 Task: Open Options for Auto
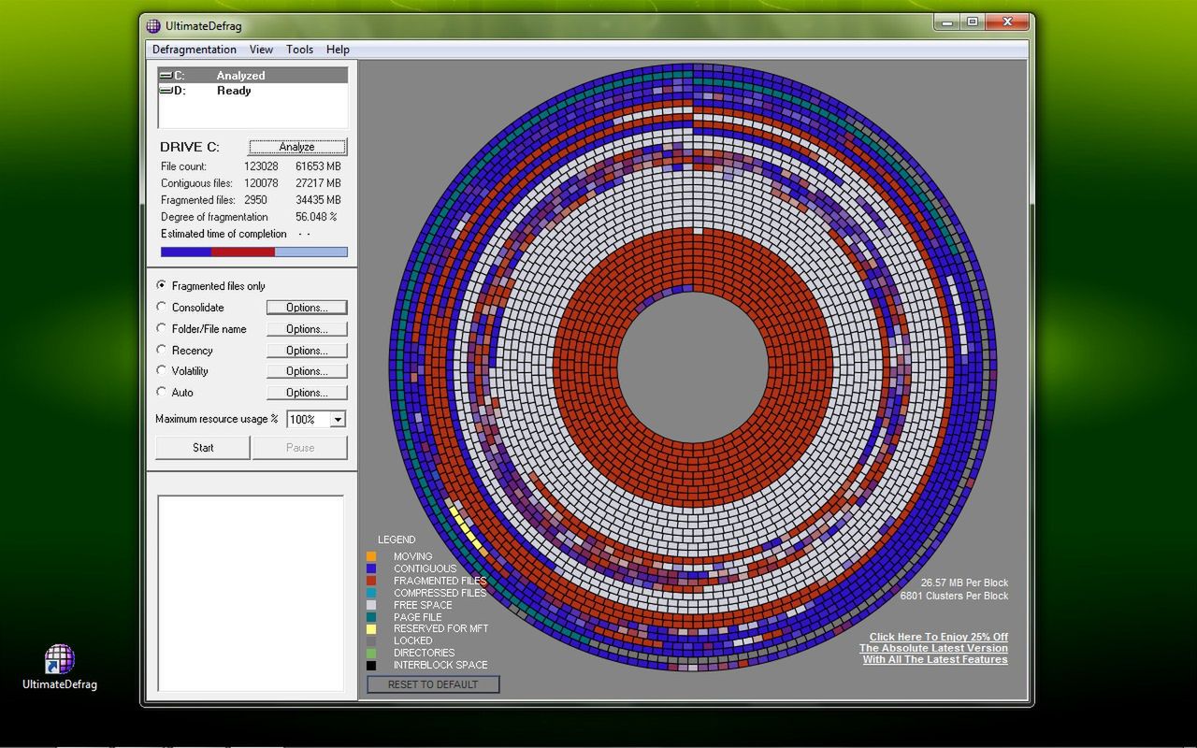point(307,393)
